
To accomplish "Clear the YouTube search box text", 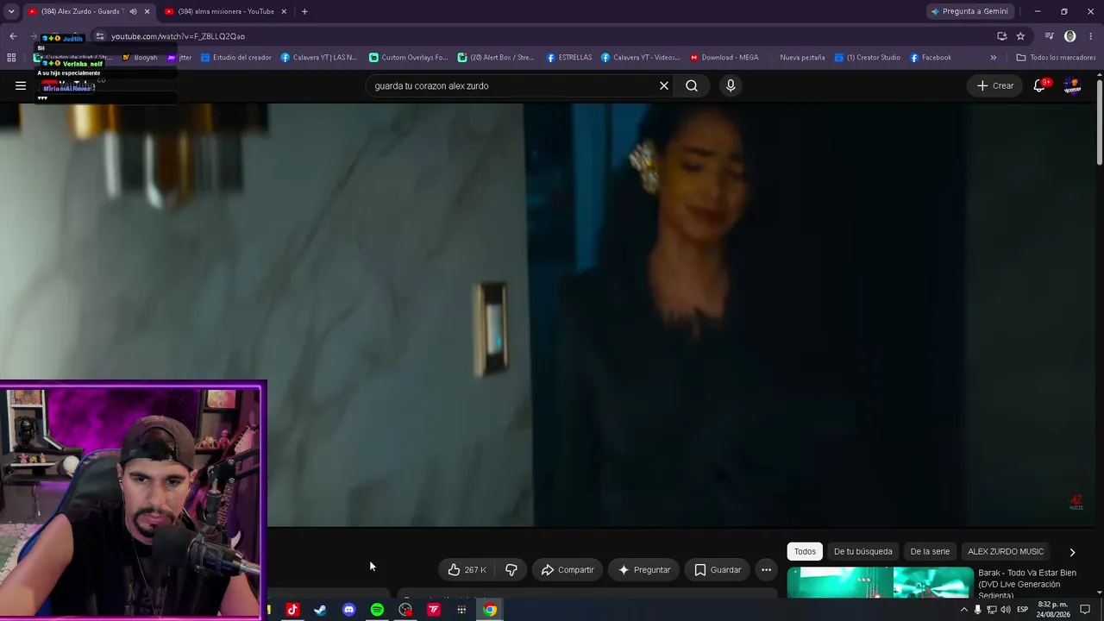I will coord(664,85).
